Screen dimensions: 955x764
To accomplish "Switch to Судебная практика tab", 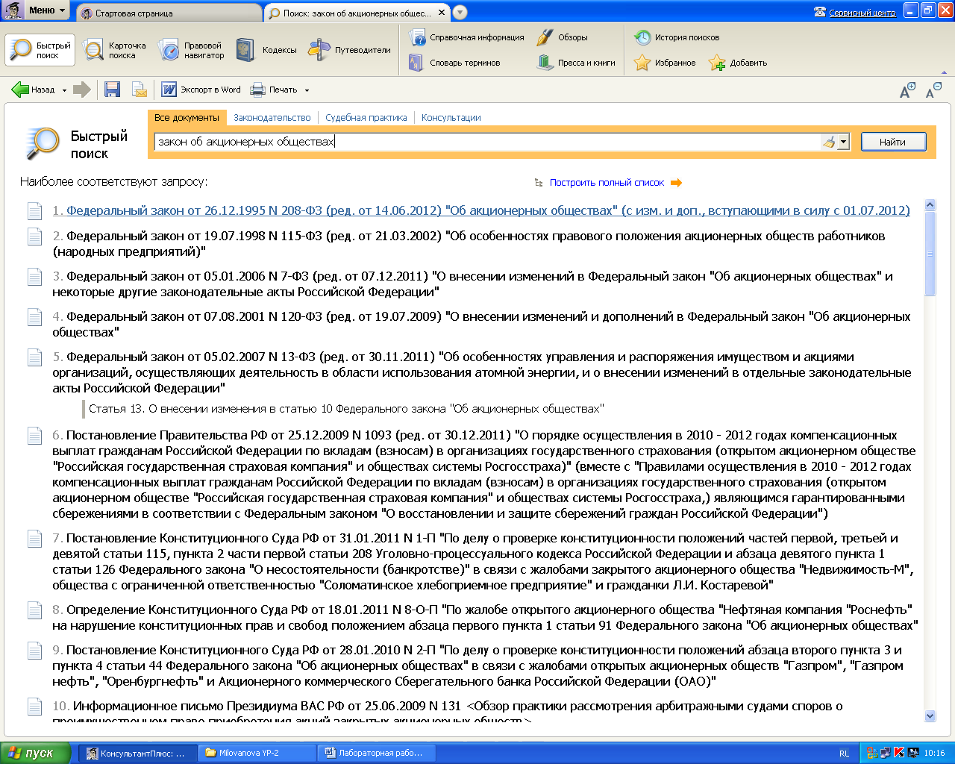I will pos(366,117).
